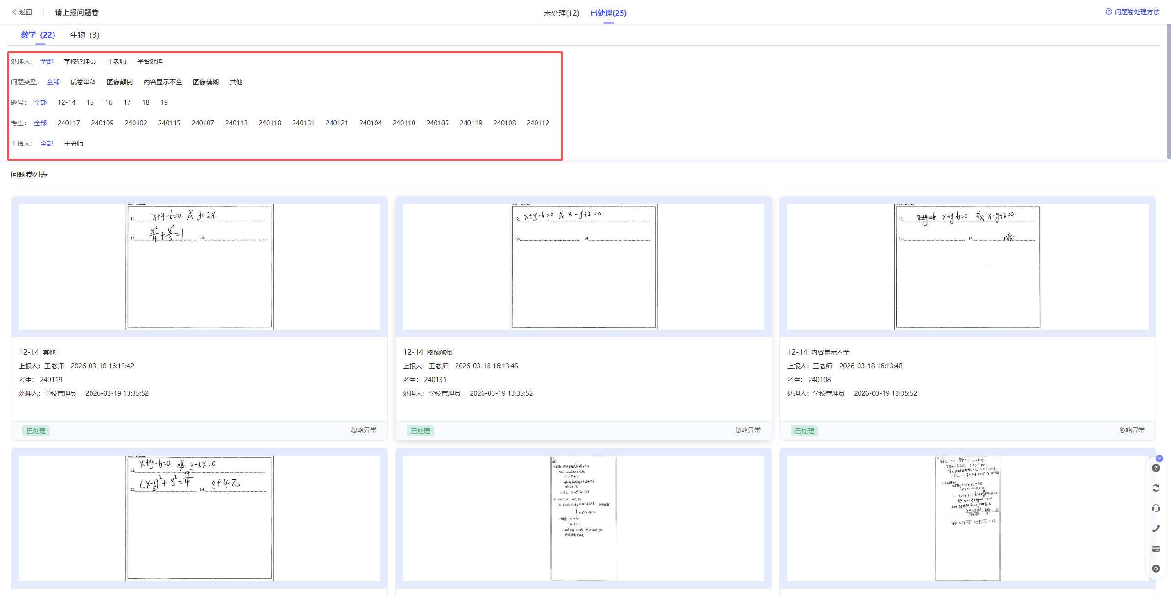
Task: Click the refresh sync arrows icon
Action: (1155, 488)
